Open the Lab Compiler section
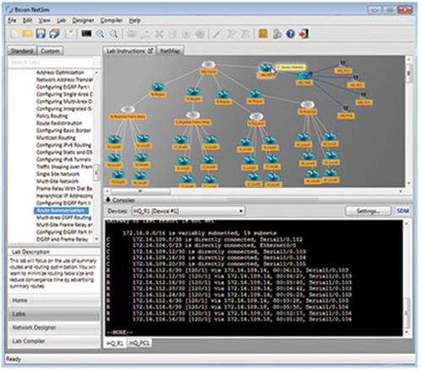423x371 pixels. click(54, 341)
